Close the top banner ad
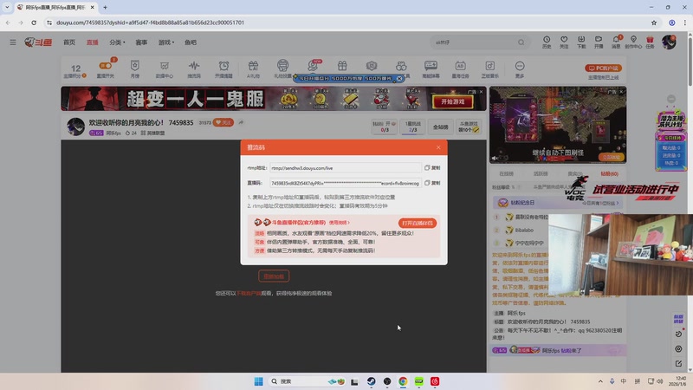This screenshot has width=693, height=390. point(481,92)
